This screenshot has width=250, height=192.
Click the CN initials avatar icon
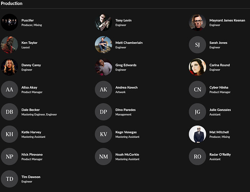point(197,89)
